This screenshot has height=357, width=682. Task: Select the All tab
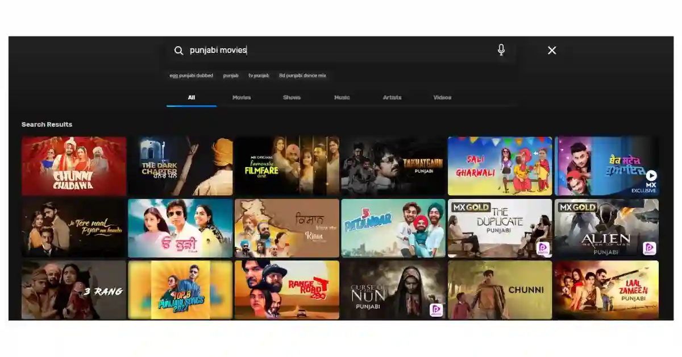click(x=192, y=97)
